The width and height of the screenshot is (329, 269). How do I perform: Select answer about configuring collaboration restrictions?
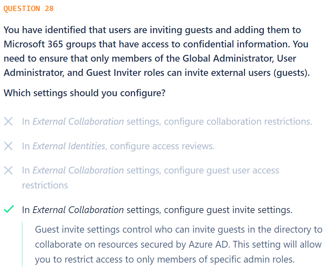pyautogui.click(x=167, y=121)
